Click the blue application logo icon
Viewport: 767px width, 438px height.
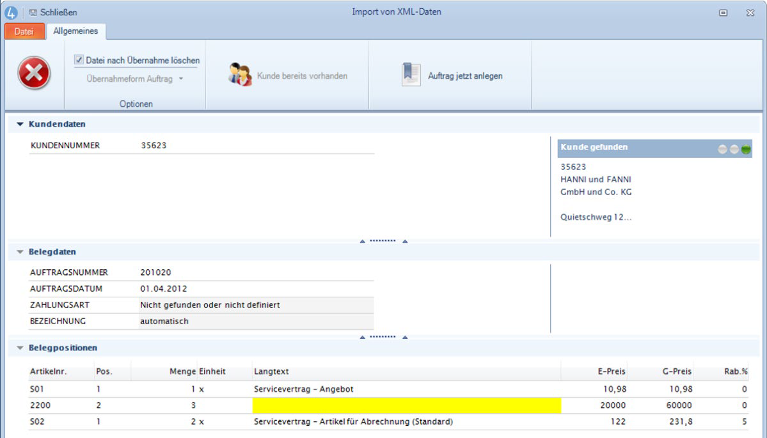tap(11, 12)
